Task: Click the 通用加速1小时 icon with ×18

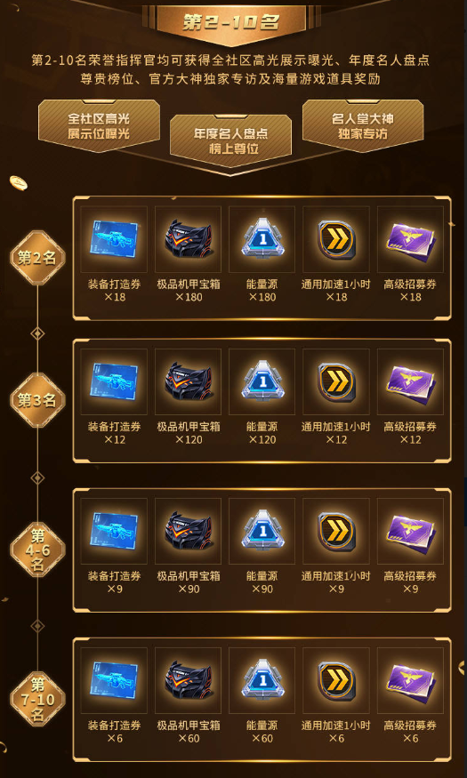Action: (x=336, y=240)
